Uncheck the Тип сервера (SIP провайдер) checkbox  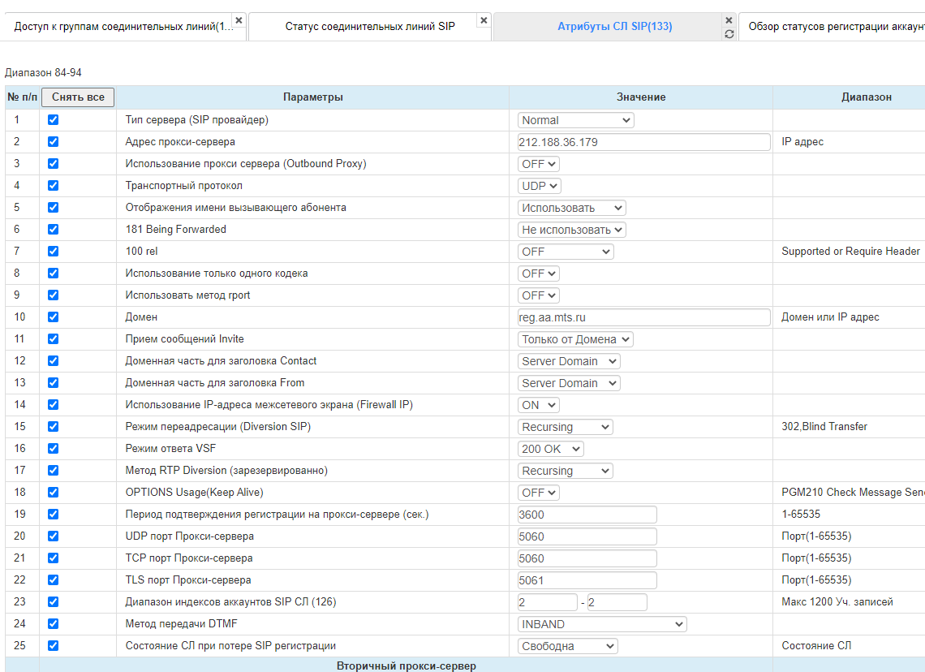pos(54,120)
